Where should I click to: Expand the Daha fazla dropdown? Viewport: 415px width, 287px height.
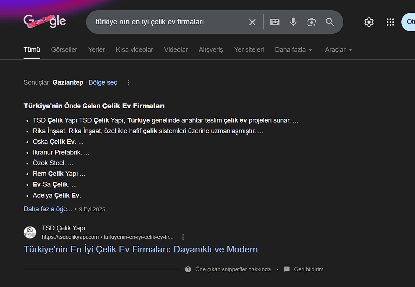pyautogui.click(x=294, y=50)
